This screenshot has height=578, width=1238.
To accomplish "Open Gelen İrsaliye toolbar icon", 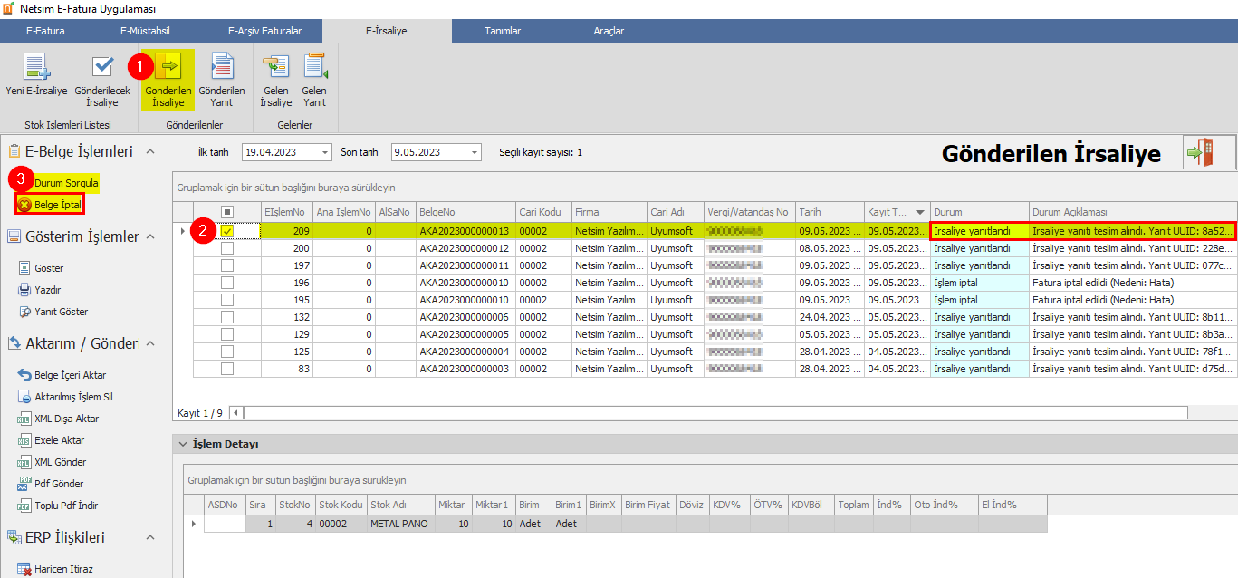I will tap(276, 81).
